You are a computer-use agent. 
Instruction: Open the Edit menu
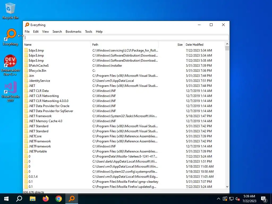point(36,32)
